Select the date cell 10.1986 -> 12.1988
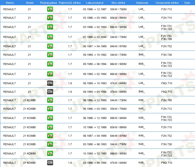195x167 pixels. [95, 127]
